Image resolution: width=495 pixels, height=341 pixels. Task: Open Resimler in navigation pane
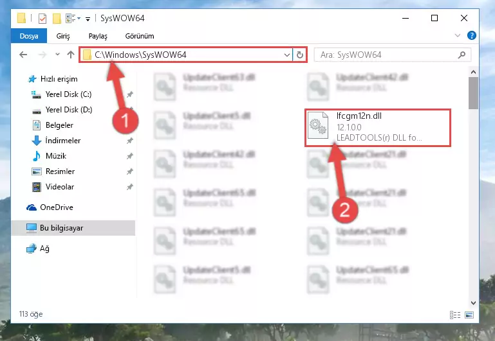(60, 171)
